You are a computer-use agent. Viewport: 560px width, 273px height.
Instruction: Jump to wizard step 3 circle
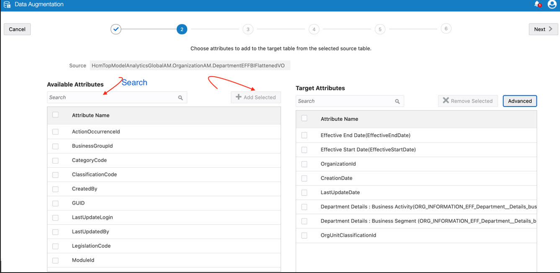[248, 29]
